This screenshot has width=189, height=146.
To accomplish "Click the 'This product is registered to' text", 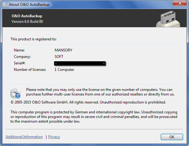I will click(33, 39).
